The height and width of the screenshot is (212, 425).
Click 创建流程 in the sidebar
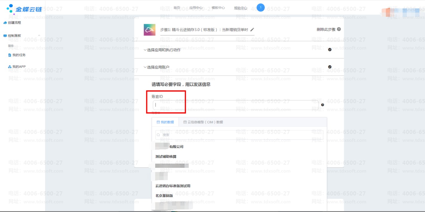[14, 23]
